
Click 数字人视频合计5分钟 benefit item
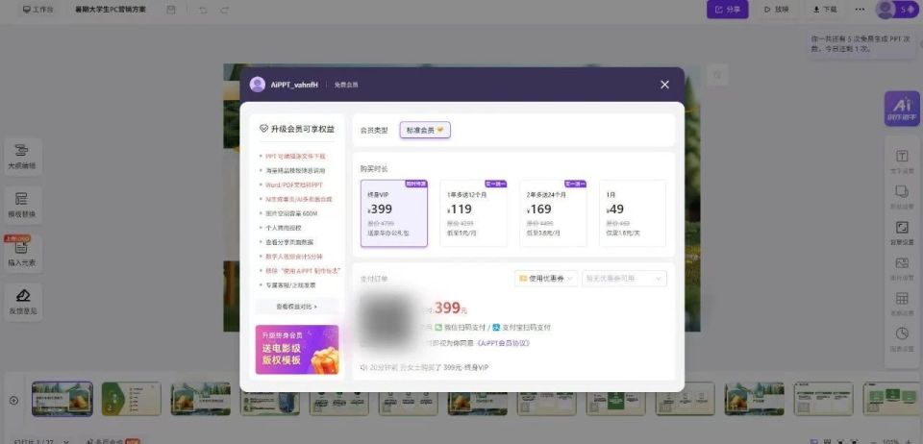pyautogui.click(x=294, y=257)
